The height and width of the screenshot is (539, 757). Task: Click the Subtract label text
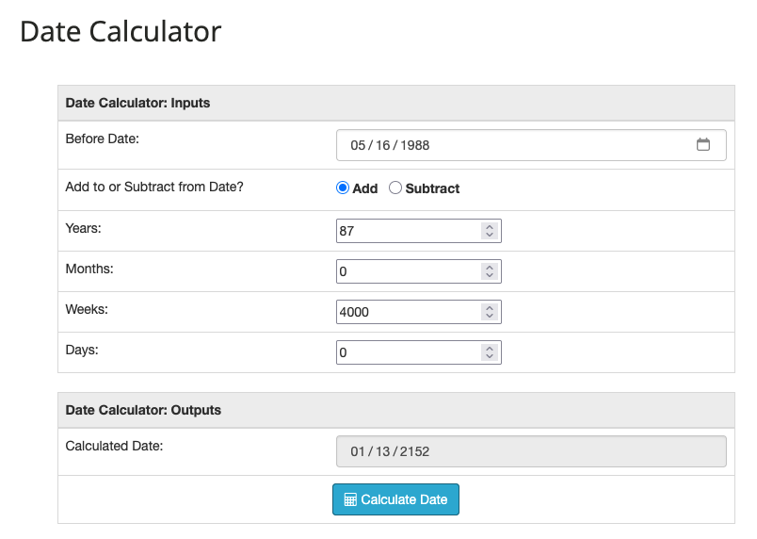[x=432, y=188]
